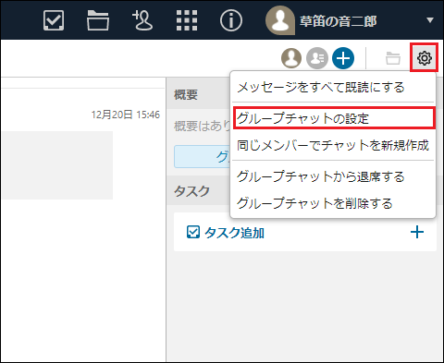Open the task list checkmark icon

[54, 20]
